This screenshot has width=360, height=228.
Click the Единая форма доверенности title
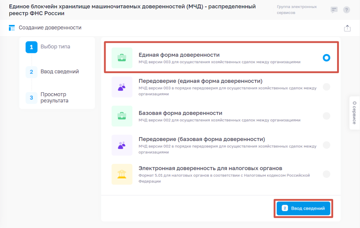(x=179, y=55)
